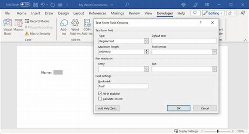The height and width of the screenshot is (134, 249).
Task: Switch to the Insert tab
Action: point(36,13)
